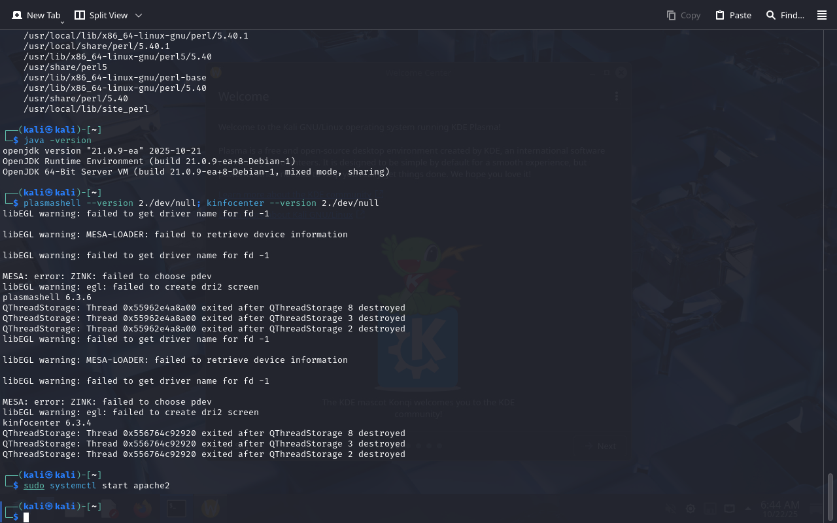837x523 pixels.
Task: Click the 'java -version' command text
Action: click(58, 141)
